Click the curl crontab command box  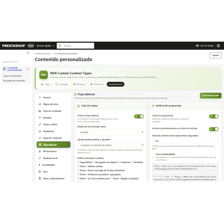[x=185, y=178]
